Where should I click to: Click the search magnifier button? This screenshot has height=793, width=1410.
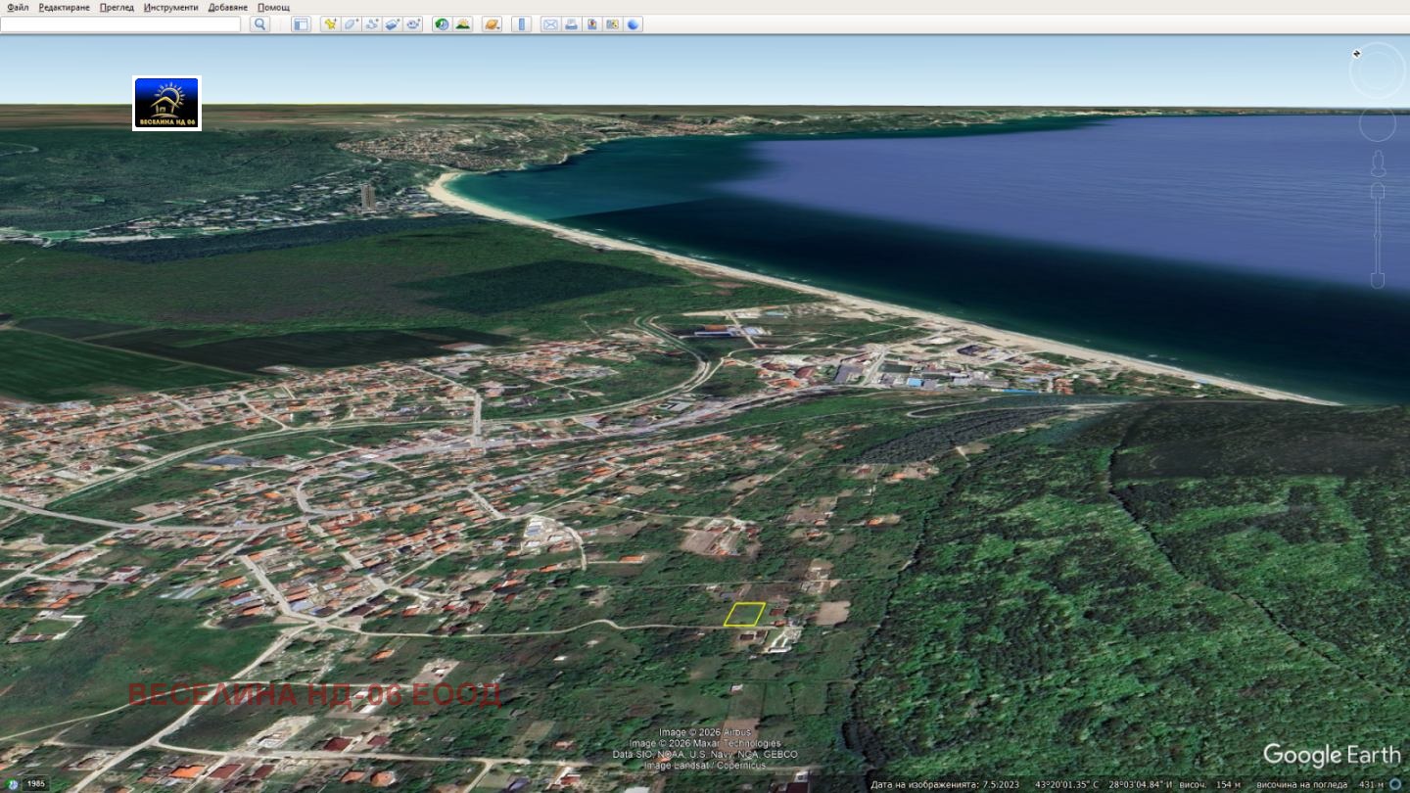(259, 24)
